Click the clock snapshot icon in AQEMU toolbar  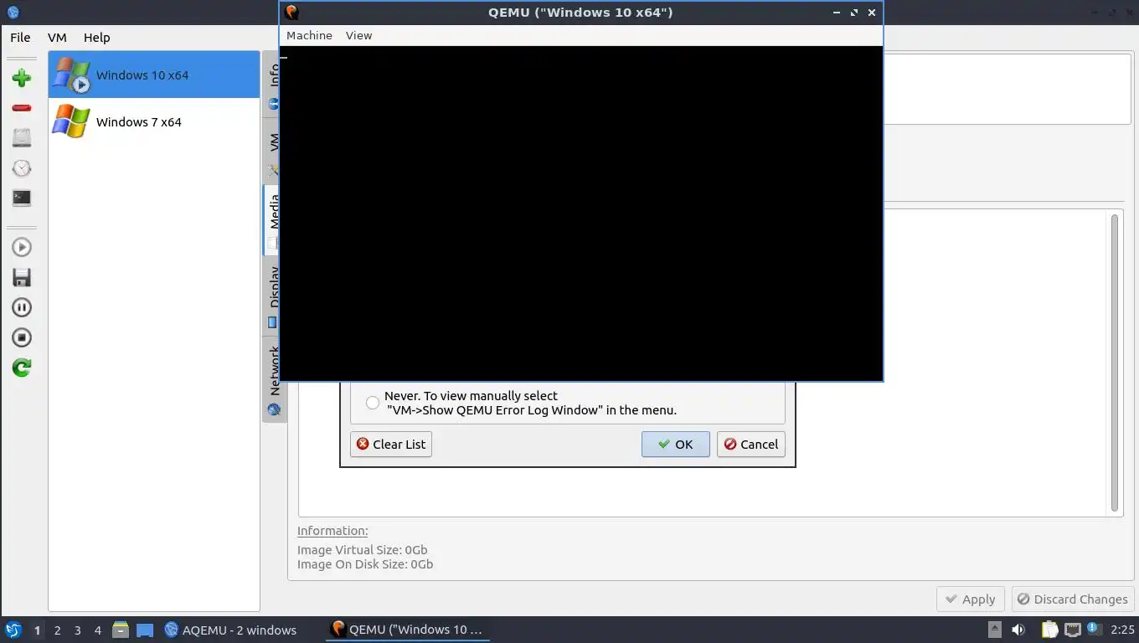(x=22, y=168)
